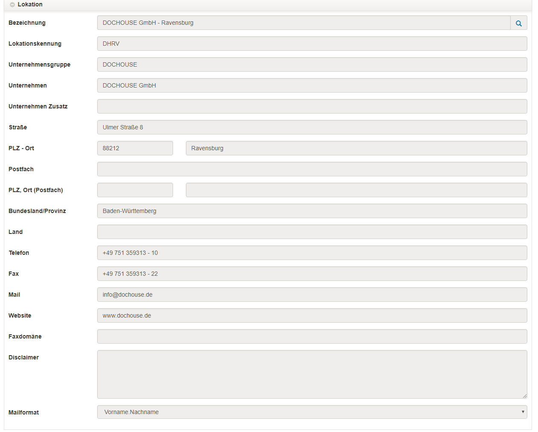Select the PLZ field showing 88212
This screenshot has height=432, width=538.
pyautogui.click(x=135, y=148)
